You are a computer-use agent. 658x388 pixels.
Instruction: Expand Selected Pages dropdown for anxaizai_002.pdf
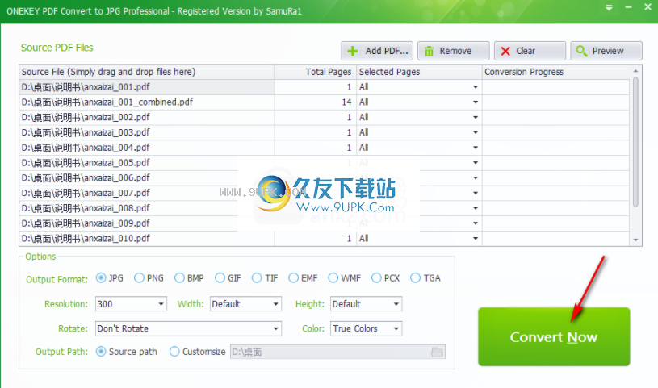[x=476, y=118]
